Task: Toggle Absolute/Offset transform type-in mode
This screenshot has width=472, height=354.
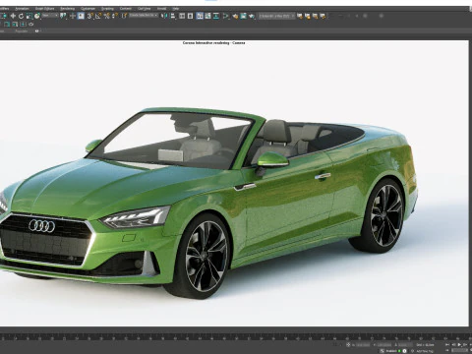Action: [348, 345]
